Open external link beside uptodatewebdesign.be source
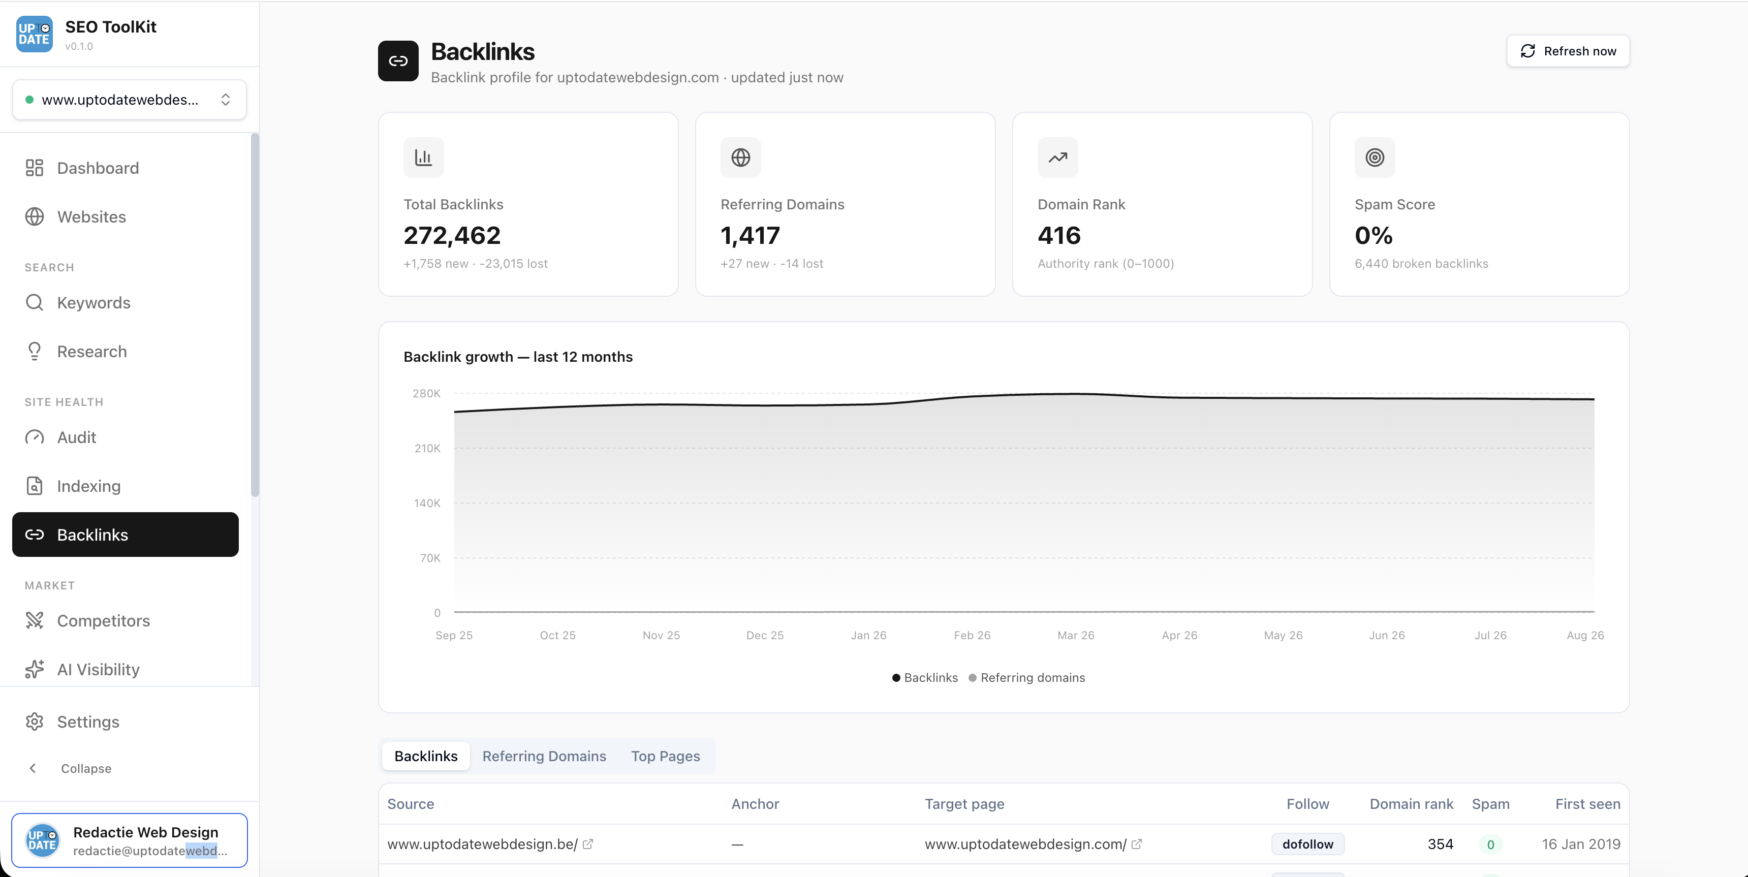The width and height of the screenshot is (1748, 877). pyautogui.click(x=587, y=844)
